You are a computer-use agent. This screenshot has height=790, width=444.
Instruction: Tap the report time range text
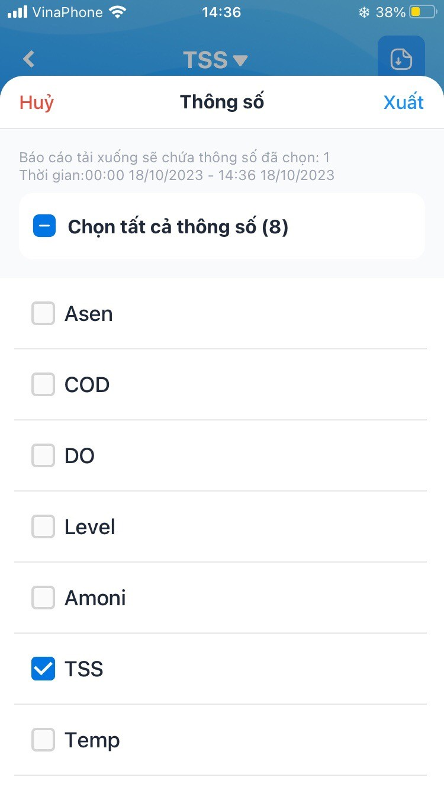click(x=177, y=175)
